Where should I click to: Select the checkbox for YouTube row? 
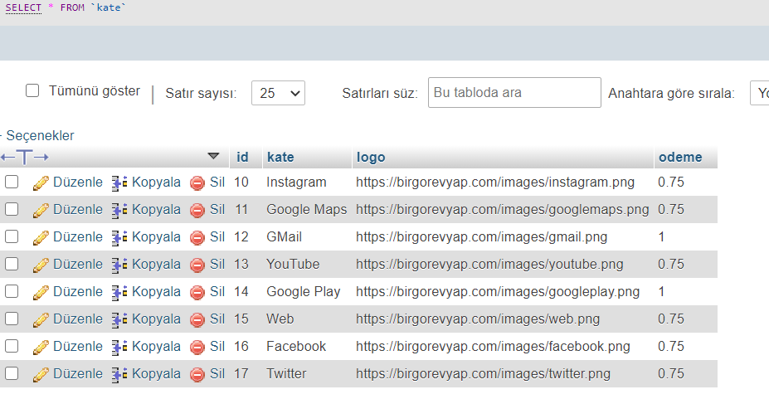[x=12, y=265]
